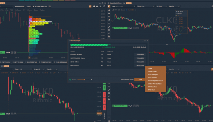Open the AGGREGATION settings button
The image size is (213, 122).
click(x=20, y=6)
